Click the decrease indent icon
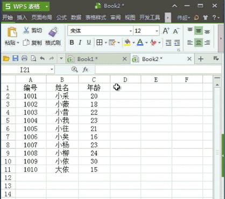This screenshot has width=225, height=199. tap(168, 43)
